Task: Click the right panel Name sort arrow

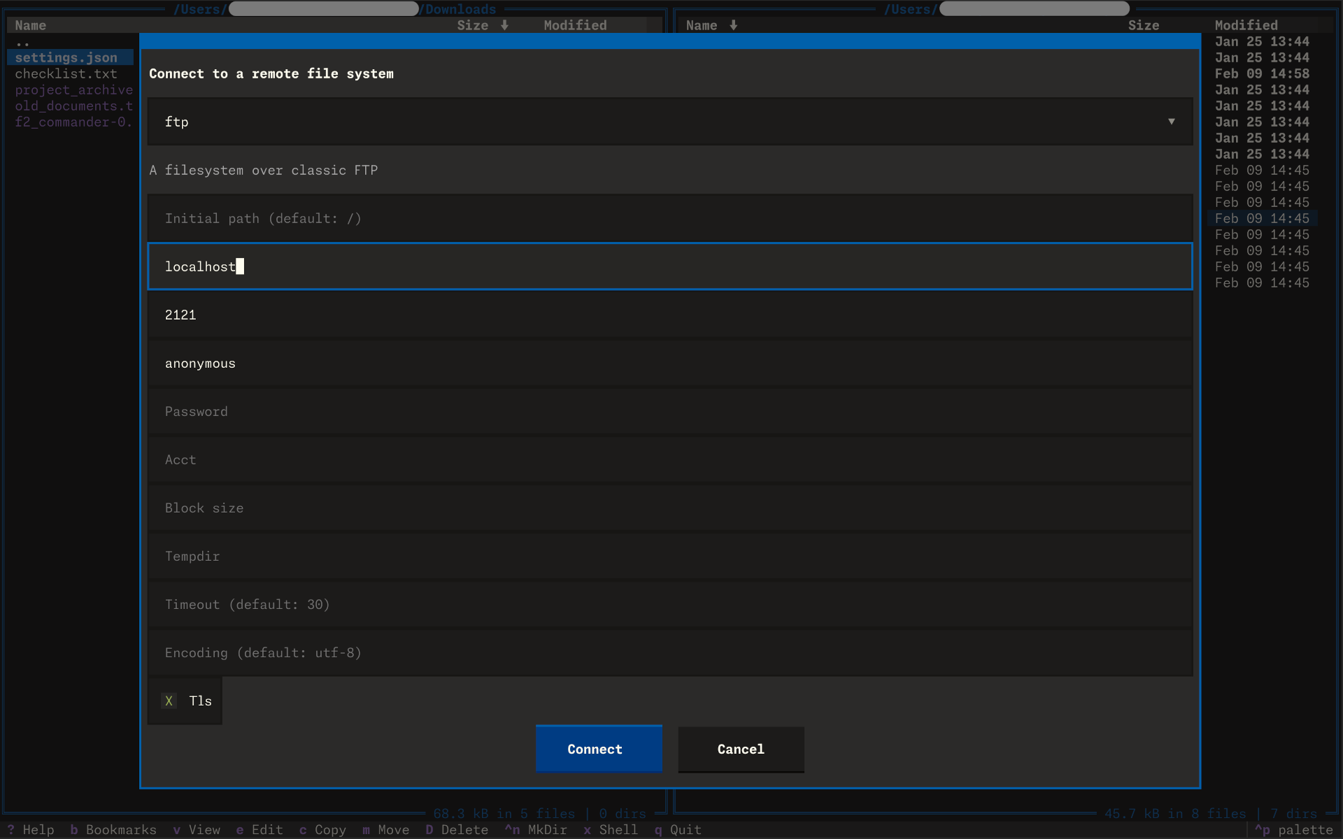Action: (x=733, y=25)
